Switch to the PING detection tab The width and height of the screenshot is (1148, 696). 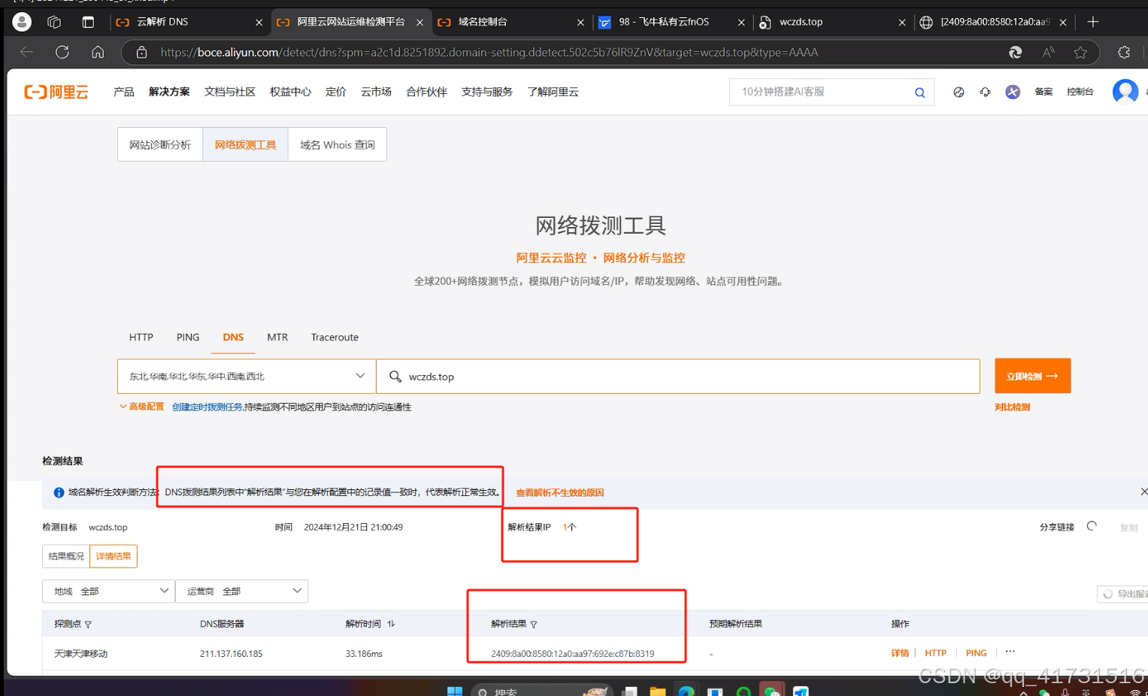188,337
